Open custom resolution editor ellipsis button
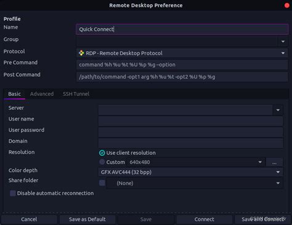 (274, 162)
